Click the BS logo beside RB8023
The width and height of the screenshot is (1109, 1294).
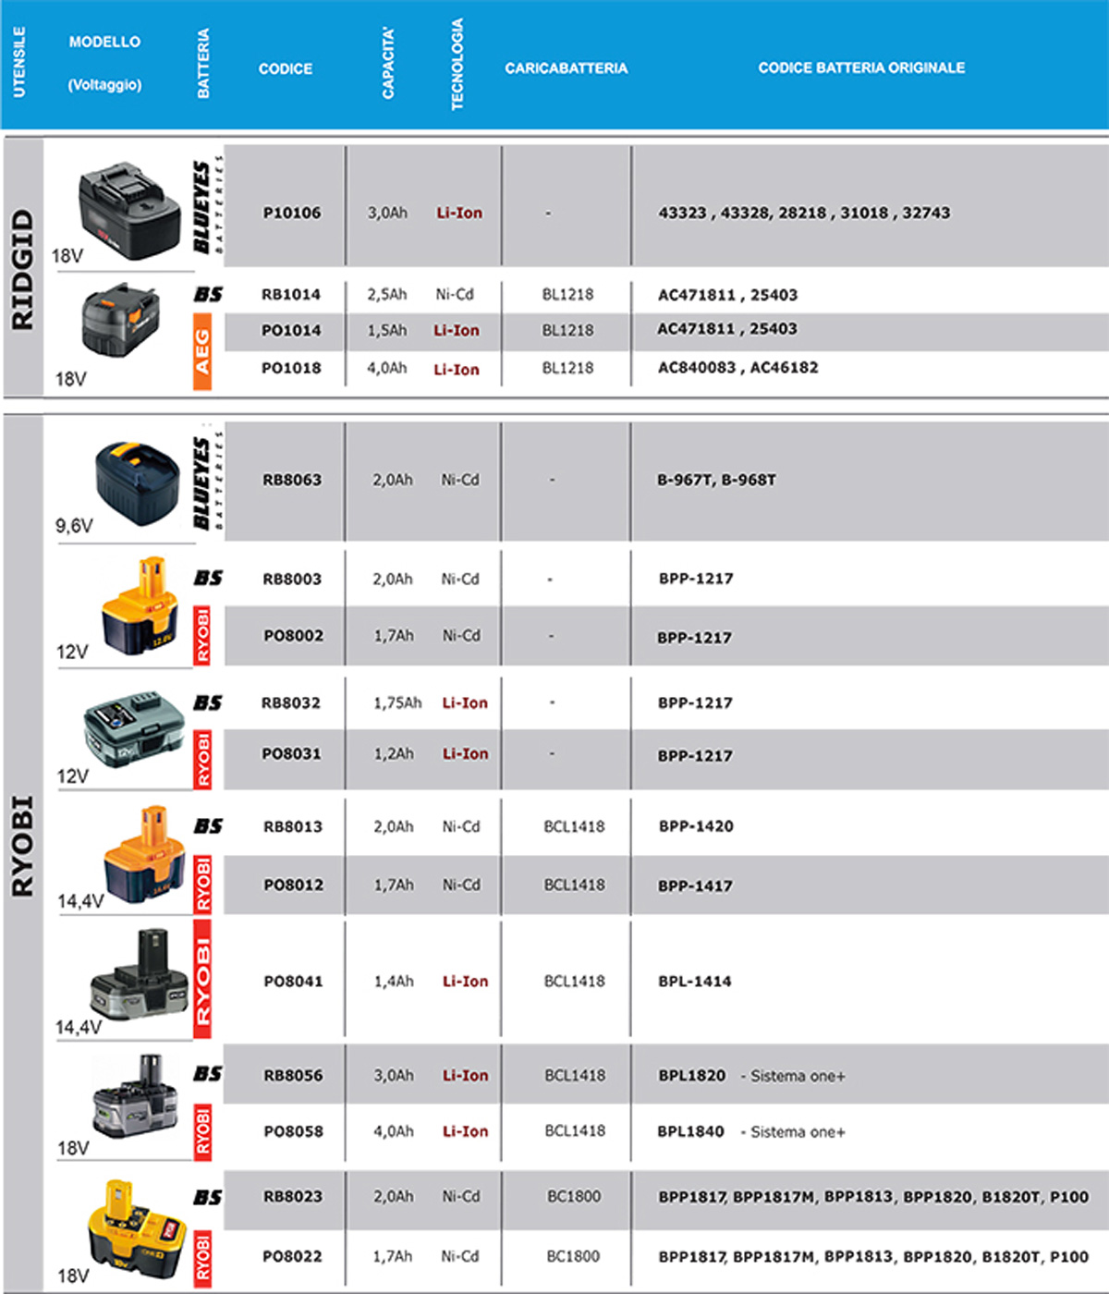[x=208, y=1197]
